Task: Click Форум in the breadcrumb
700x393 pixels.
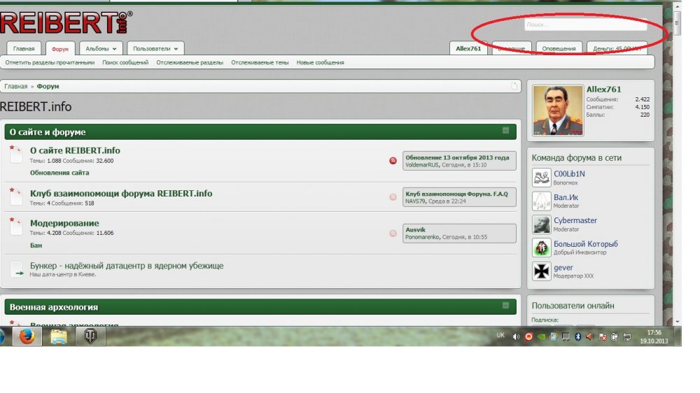Action: coord(48,86)
